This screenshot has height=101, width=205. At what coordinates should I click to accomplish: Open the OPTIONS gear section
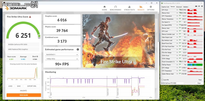point(151,8)
